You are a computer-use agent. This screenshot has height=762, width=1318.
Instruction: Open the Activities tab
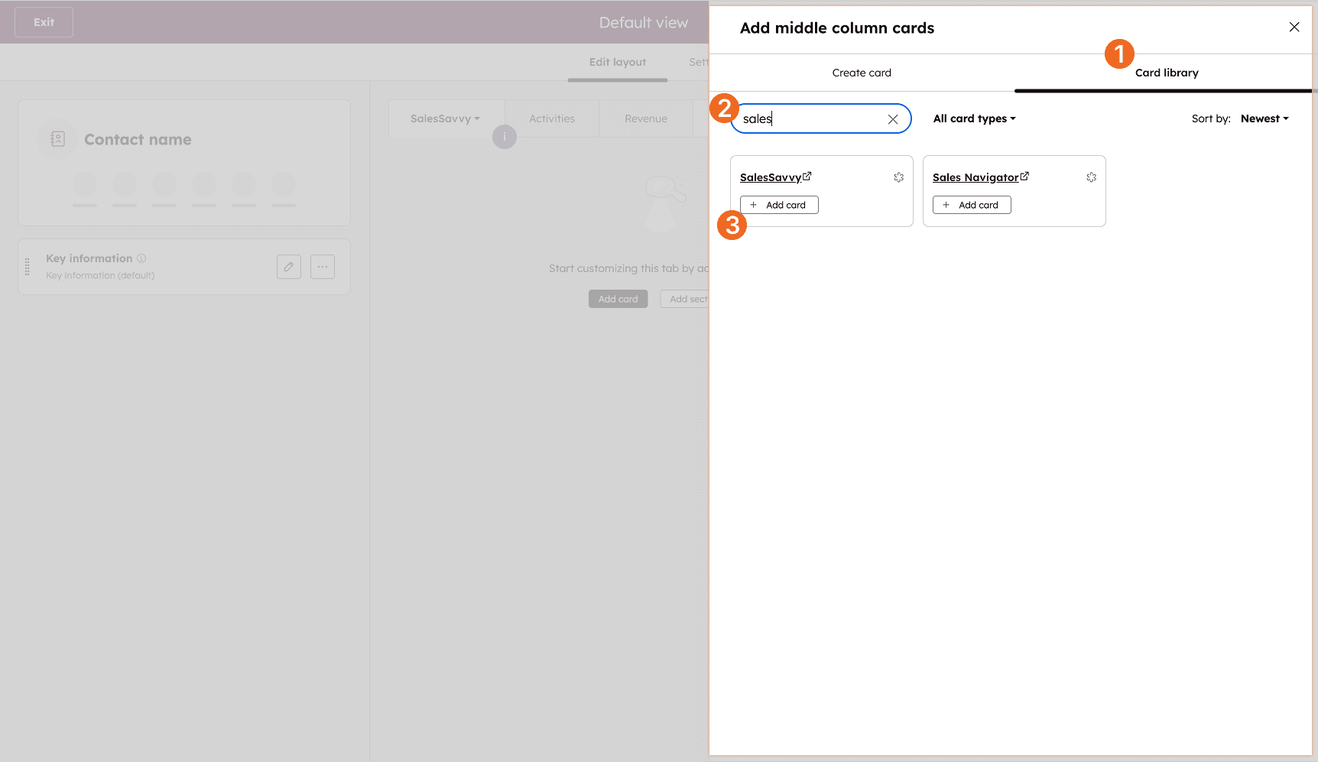552,118
